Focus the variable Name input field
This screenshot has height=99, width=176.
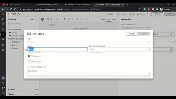tap(57, 49)
